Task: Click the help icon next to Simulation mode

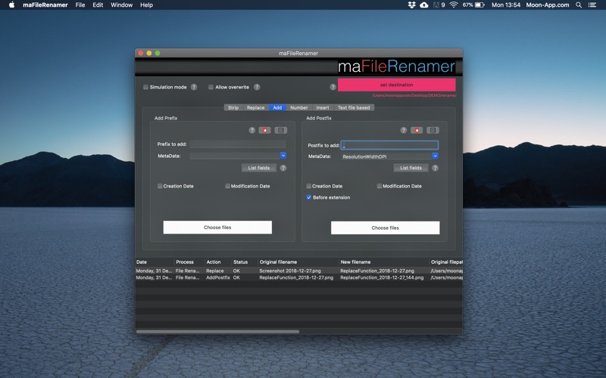Action: (194, 87)
